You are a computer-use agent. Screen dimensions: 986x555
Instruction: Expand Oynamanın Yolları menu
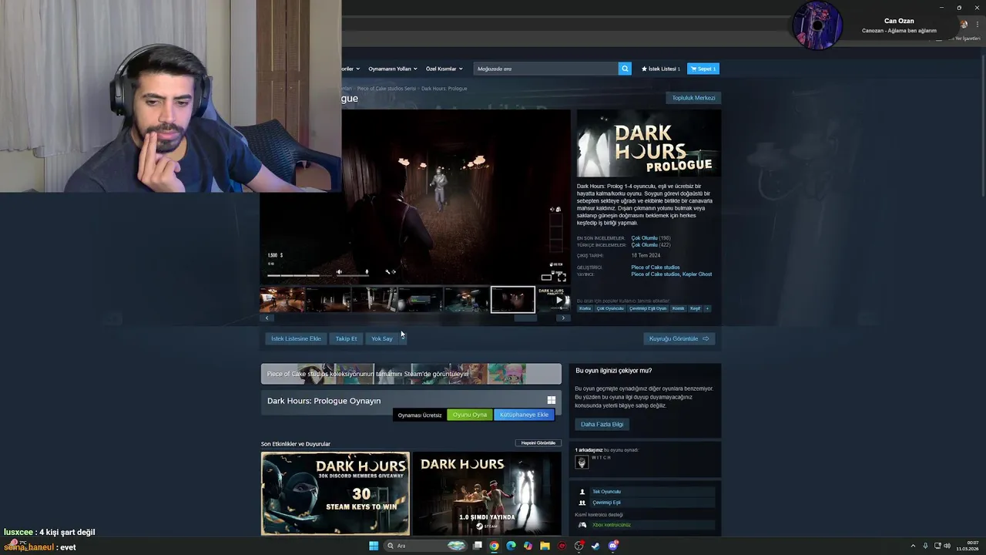[392, 69]
